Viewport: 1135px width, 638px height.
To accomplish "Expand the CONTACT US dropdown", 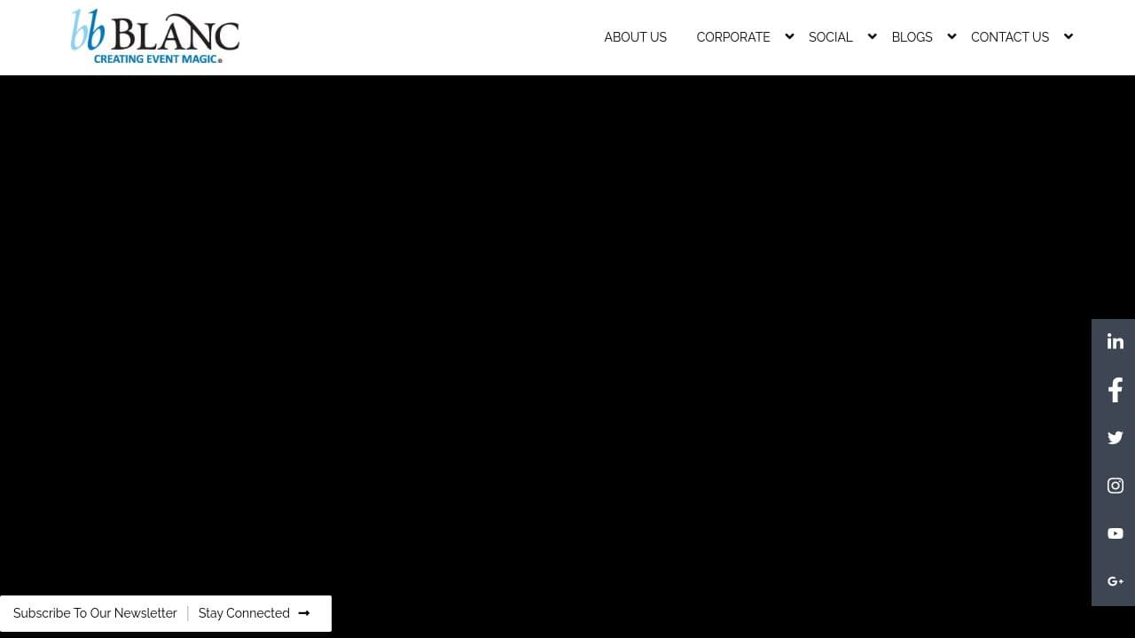I will tap(1068, 36).
